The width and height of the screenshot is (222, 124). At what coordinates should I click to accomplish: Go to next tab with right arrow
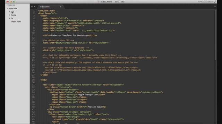(x=34, y=7)
